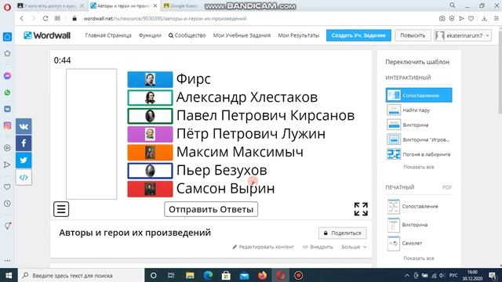Click the Поделиться button
The image size is (502, 282).
(x=343, y=233)
